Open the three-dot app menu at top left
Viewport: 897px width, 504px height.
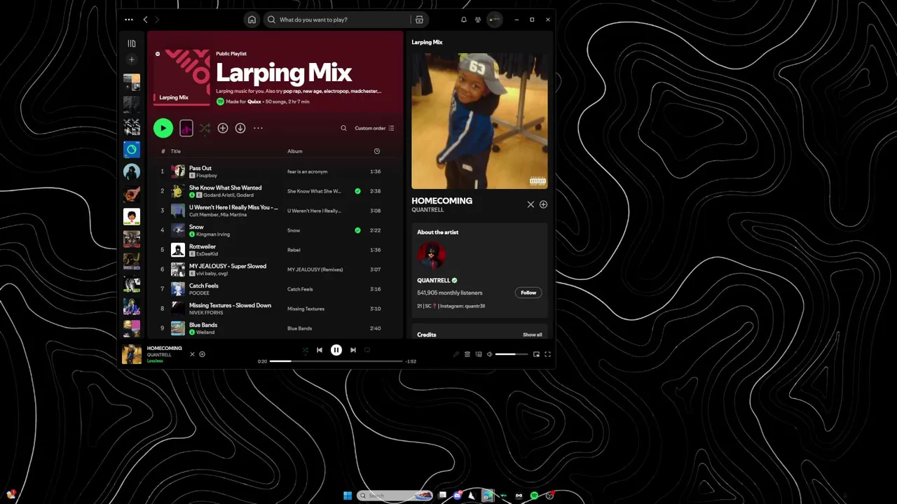point(128,20)
